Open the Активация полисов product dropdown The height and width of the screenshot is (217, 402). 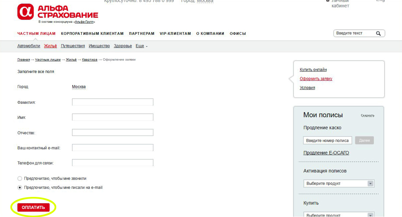[339, 184]
